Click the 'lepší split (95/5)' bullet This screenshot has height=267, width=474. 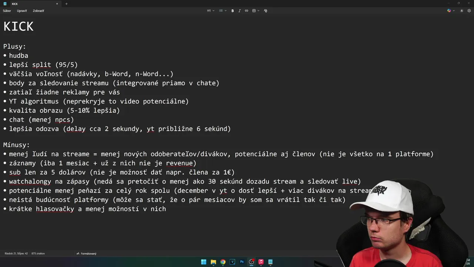[43, 65]
